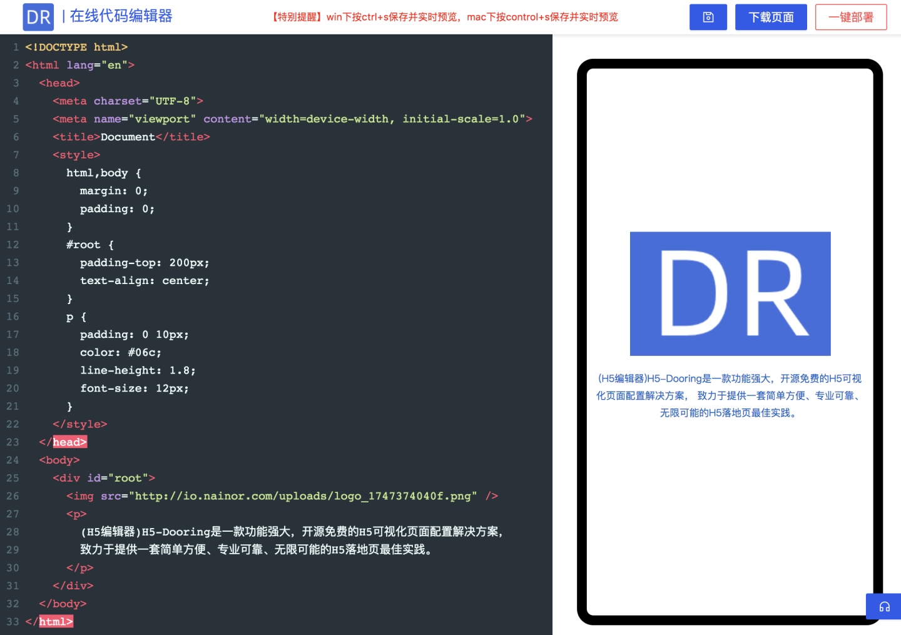Click the highlighted </head> closing tag
Viewport: 901px width, 635px height.
[63, 442]
